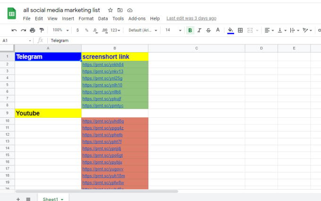The width and height of the screenshot is (321, 201).
Task: Open the horizontal align dropdown
Action: pos(269,30)
